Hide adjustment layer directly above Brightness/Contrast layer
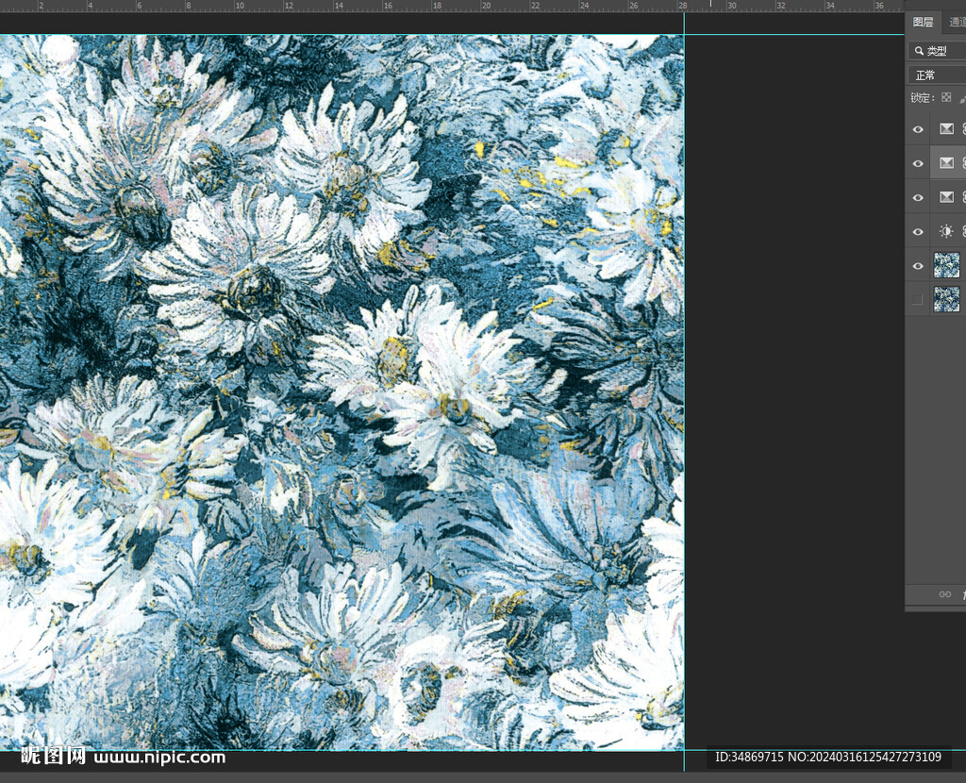 [x=917, y=198]
